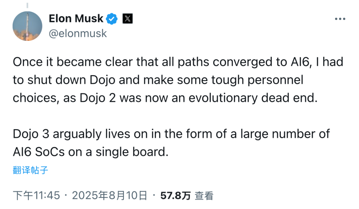Open Elon Musk's rocket launch avatar
Viewport: 359px width, 209px height.
click(x=28, y=25)
